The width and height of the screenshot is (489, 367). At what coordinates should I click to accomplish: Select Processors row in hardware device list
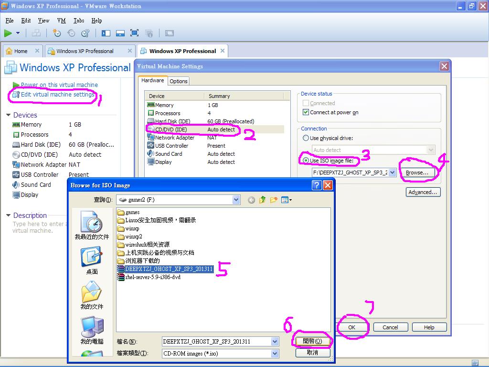(215, 113)
